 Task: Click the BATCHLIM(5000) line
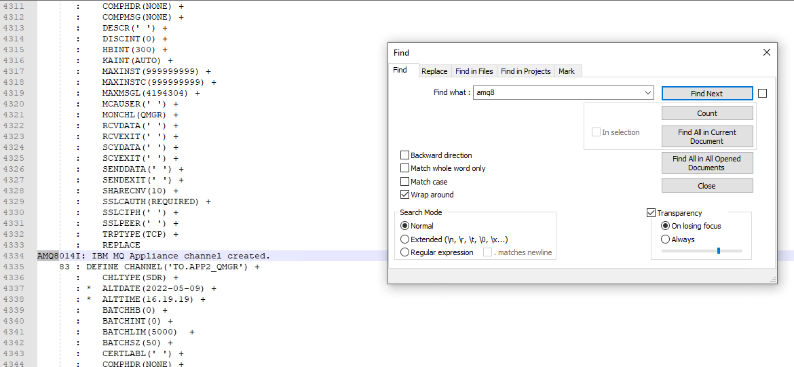149,332
